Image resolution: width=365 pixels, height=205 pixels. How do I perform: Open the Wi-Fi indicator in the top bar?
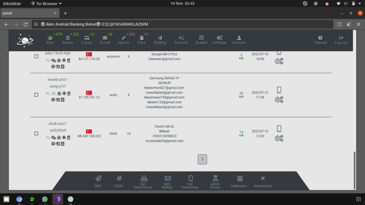pyautogui.click(x=338, y=4)
